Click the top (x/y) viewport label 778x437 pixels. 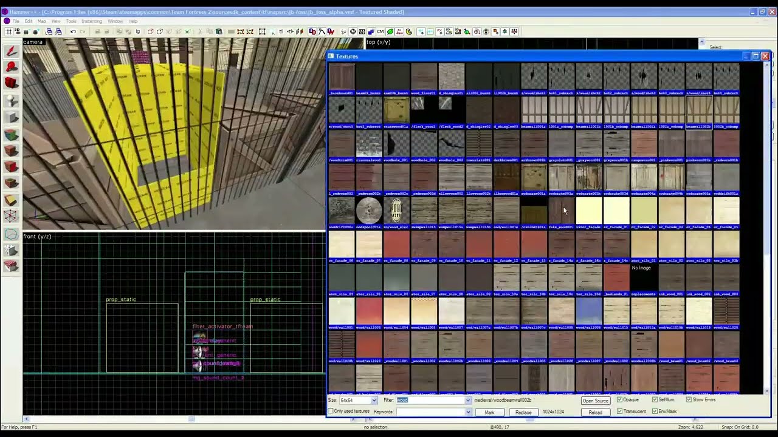click(x=379, y=42)
